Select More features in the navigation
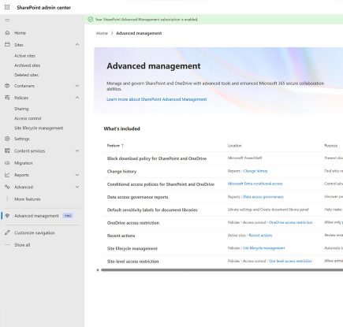This screenshot has height=327, width=343. [x=28, y=199]
